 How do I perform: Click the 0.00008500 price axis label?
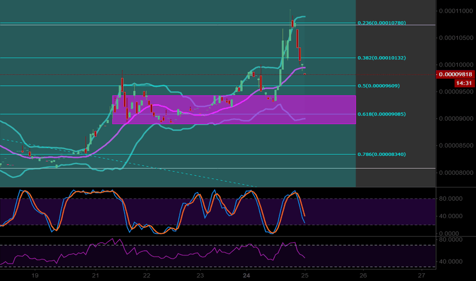click(456, 146)
